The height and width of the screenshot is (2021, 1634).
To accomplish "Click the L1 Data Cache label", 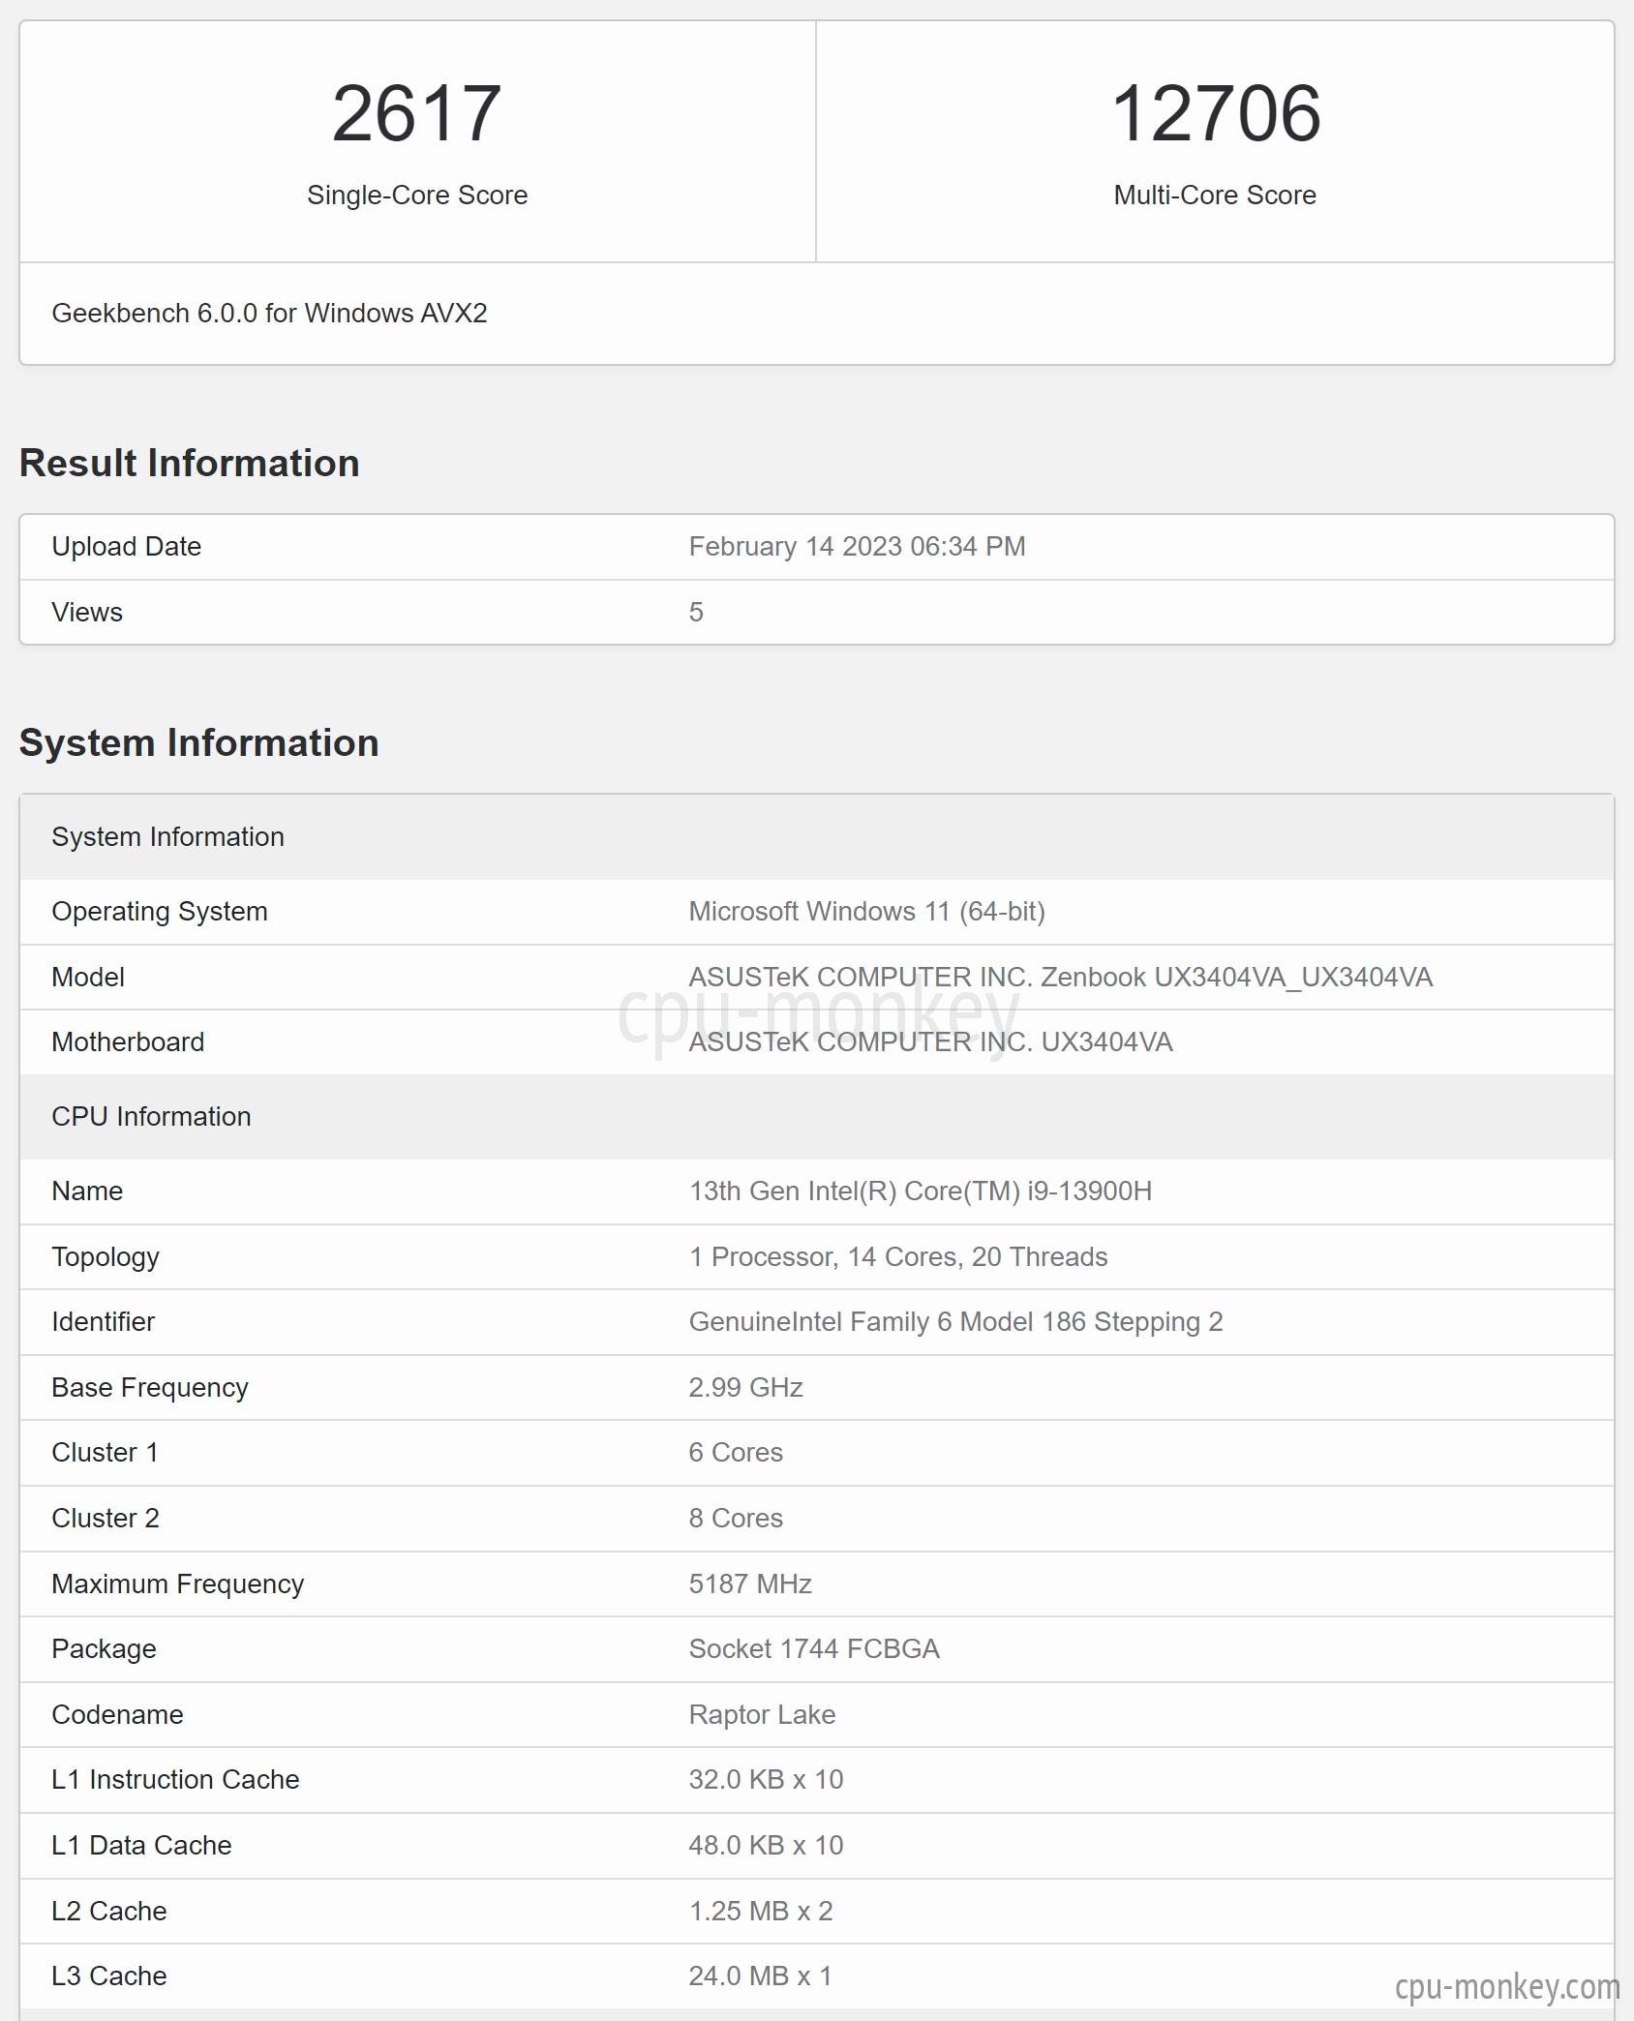I will pyautogui.click(x=141, y=1845).
